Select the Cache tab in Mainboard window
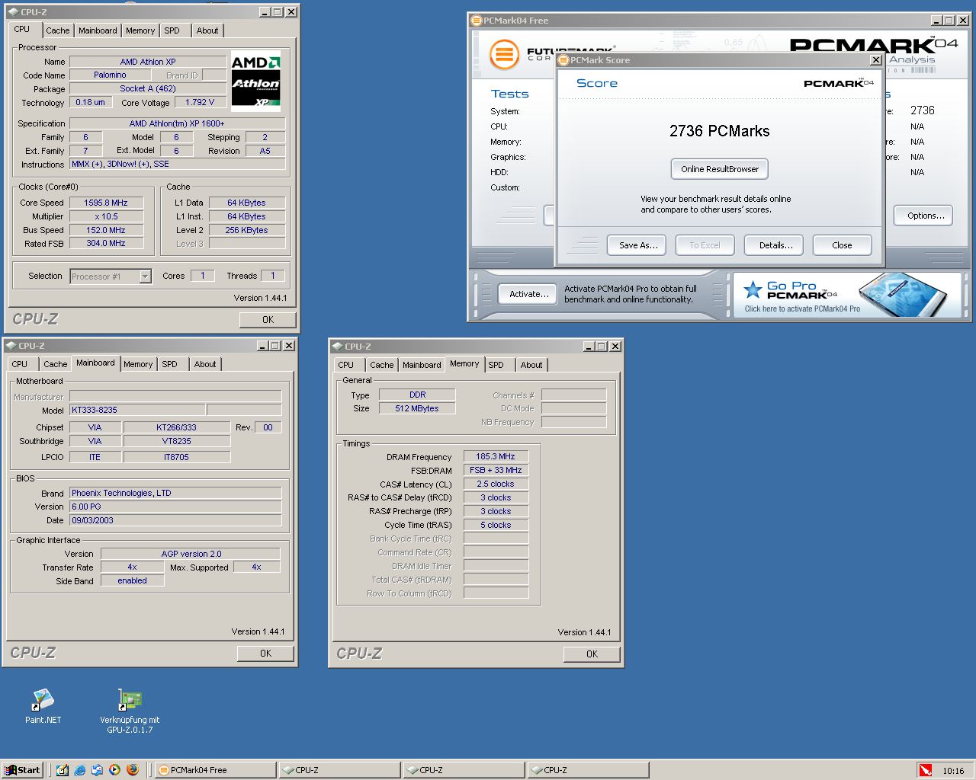This screenshot has width=976, height=780. click(56, 364)
